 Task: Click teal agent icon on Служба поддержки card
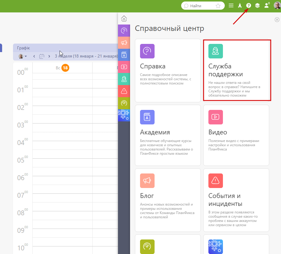[216, 51]
